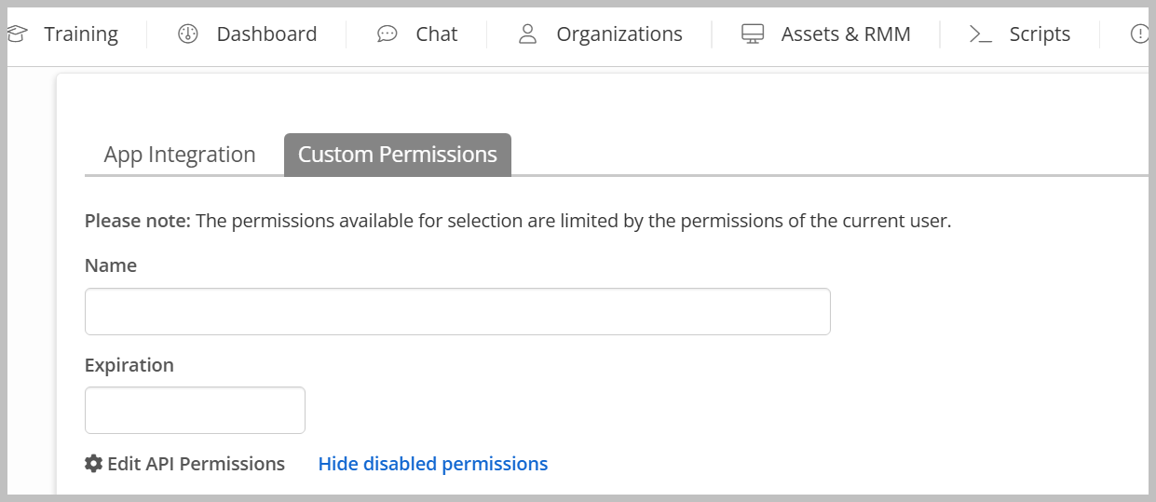Screen dimensions: 1156x502
Task: Click the Edit API Permissions text
Action: point(197,464)
